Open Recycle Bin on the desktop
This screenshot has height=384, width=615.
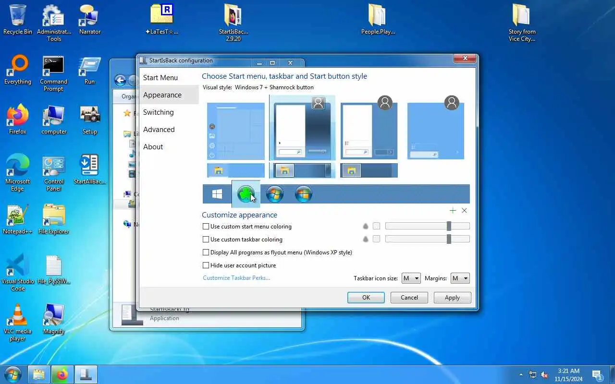coord(18,20)
